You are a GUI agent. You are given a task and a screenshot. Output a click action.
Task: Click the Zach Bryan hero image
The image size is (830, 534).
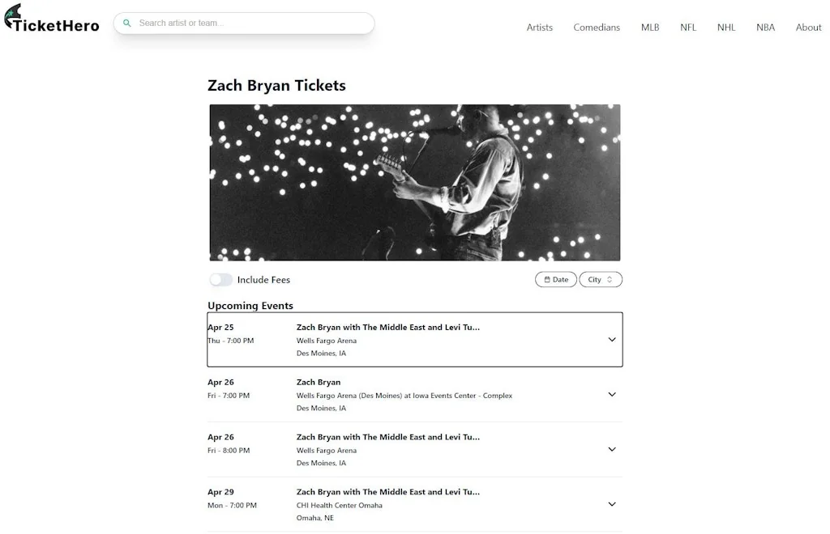414,181
